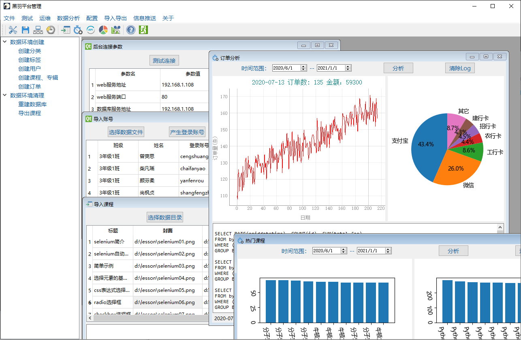Collapse the 数据环境创建 tree node
521x340 pixels.
[x=5, y=42]
